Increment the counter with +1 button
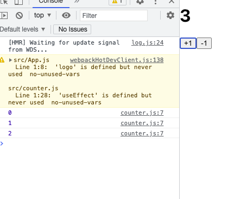Image resolution: width=234 pixels, height=199 pixels. [188, 43]
